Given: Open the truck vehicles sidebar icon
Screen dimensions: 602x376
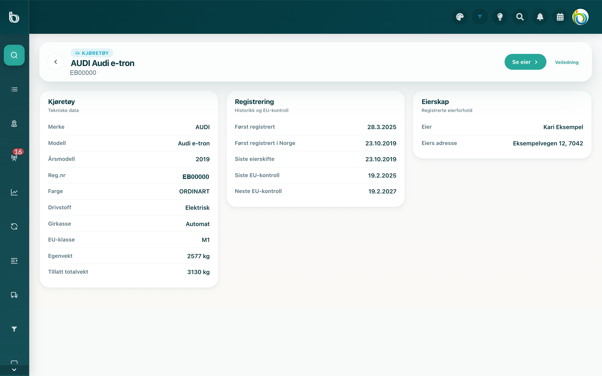Looking at the screenshot, I should point(14,295).
